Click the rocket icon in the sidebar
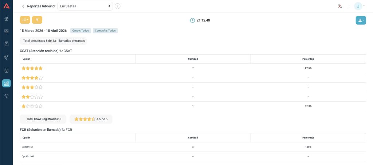The width and height of the screenshot is (373, 165). [6, 57]
